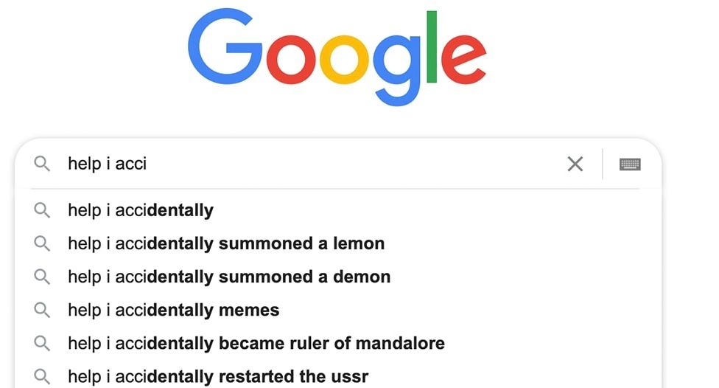Clear the search query with the X
Screen dimensions: 719x388
(575, 164)
